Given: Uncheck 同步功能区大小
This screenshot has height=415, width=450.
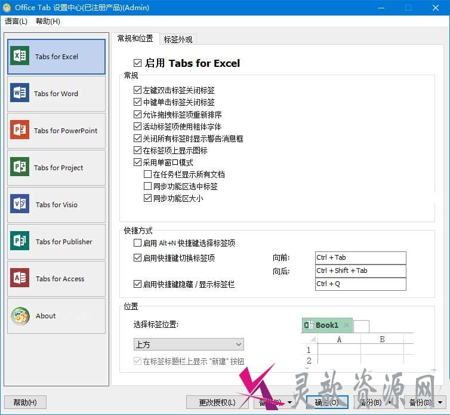Looking at the screenshot, I should (147, 198).
